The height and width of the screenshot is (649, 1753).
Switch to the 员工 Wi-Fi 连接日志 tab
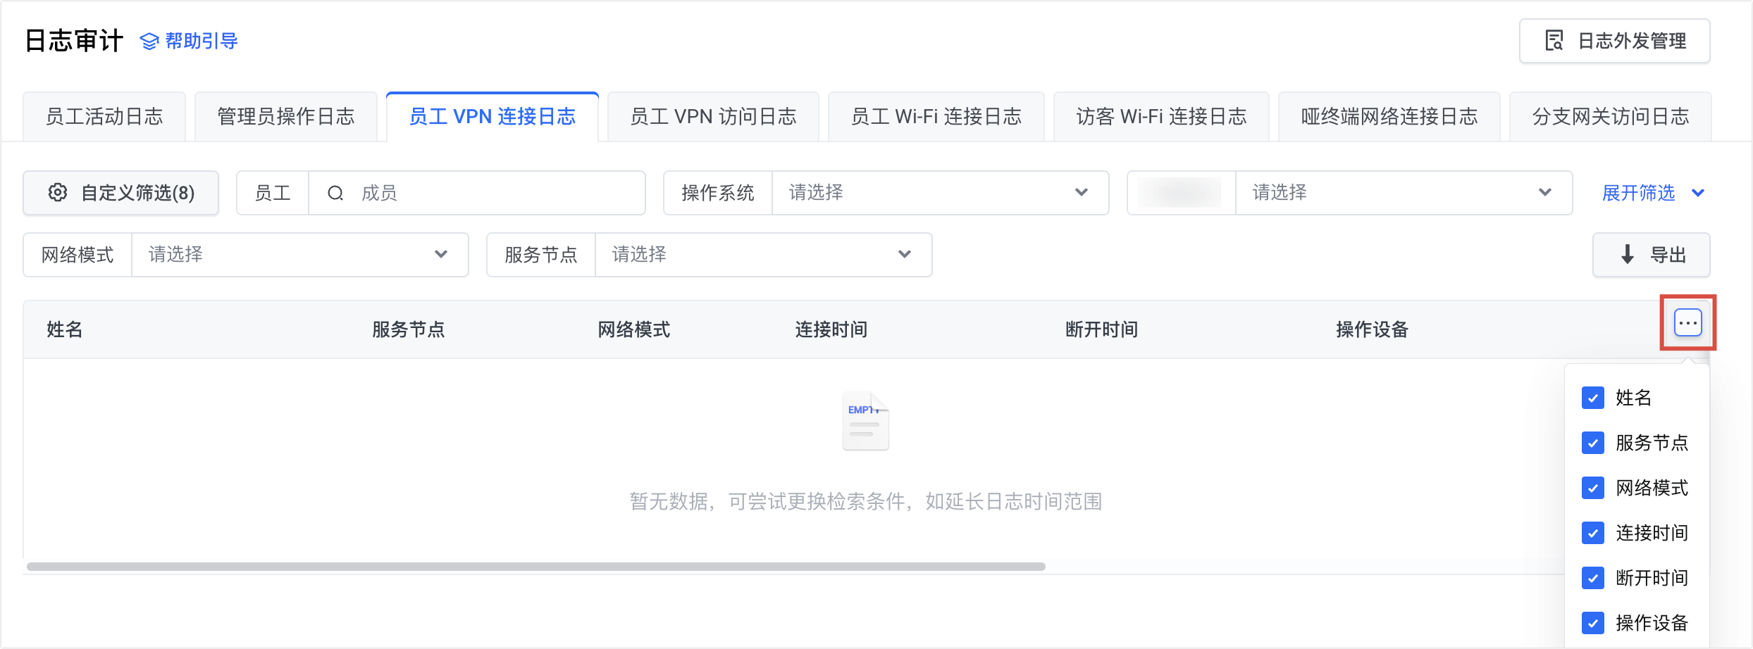pos(936,117)
